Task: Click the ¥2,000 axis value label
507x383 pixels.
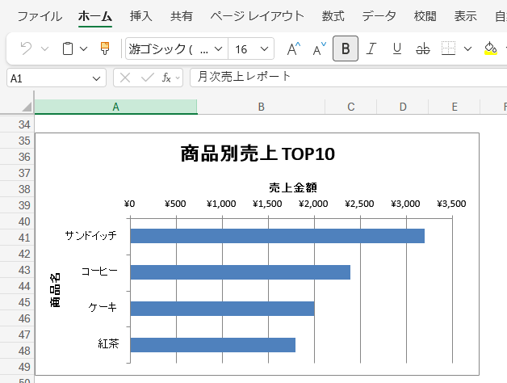Action: [313, 204]
